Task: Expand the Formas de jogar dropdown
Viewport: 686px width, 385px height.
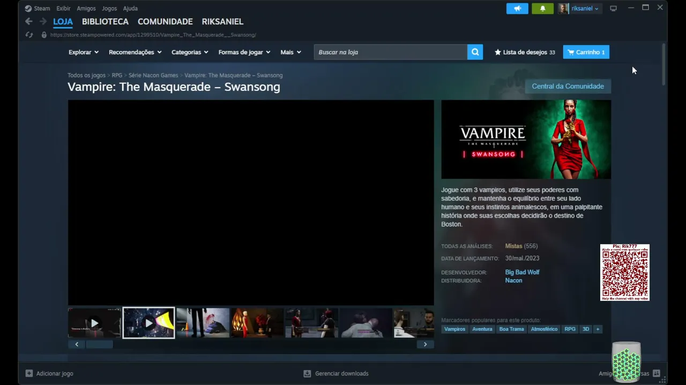Action: pyautogui.click(x=244, y=52)
